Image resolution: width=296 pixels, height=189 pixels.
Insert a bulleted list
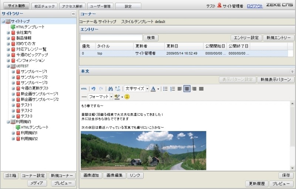point(165,89)
